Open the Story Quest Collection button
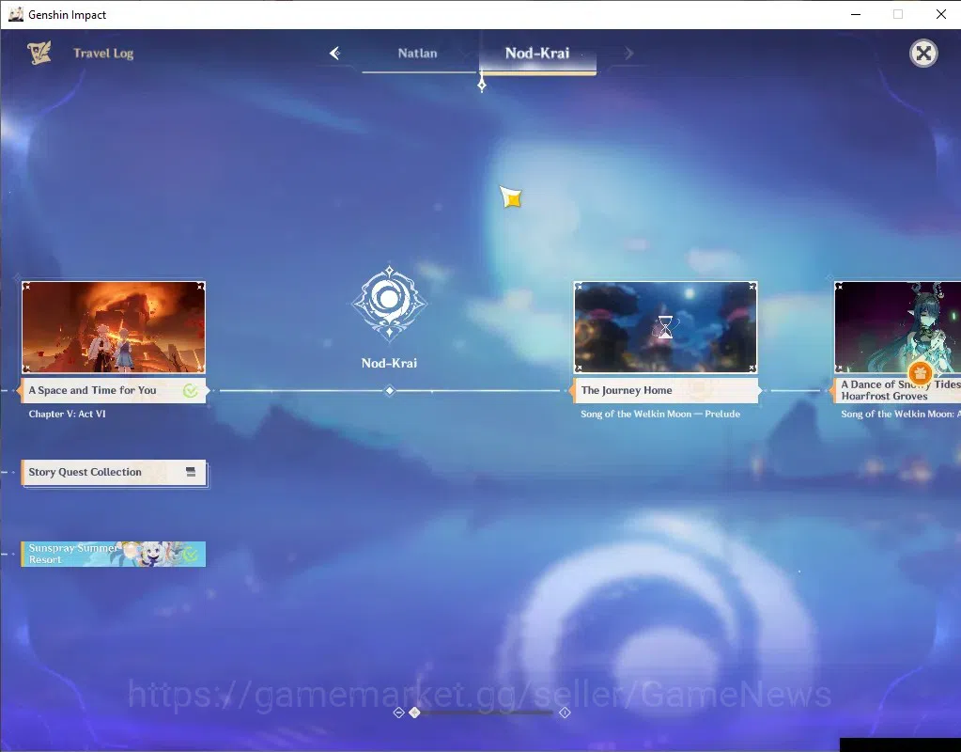The height and width of the screenshot is (752, 961). click(114, 473)
